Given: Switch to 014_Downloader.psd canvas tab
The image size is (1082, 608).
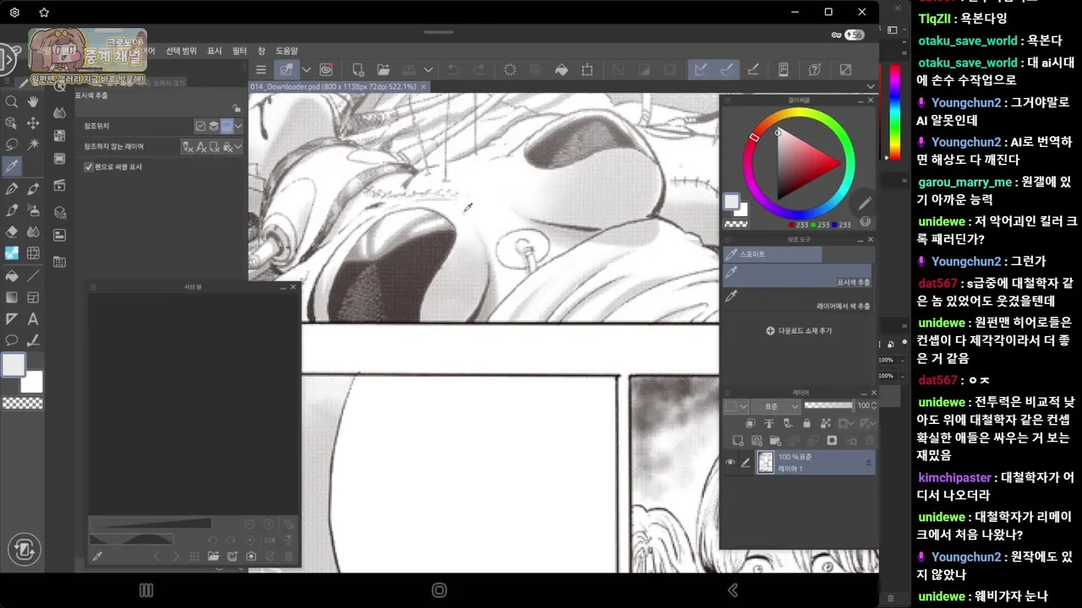Looking at the screenshot, I should tap(332, 86).
